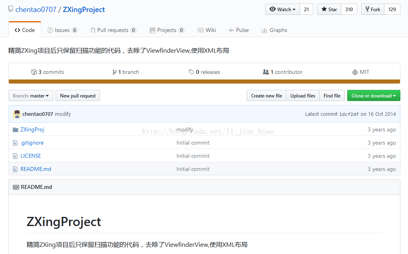Click the .gitignore file icon
The image size is (408, 254).
(x=15, y=143)
